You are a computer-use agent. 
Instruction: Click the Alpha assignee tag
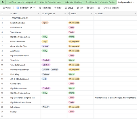click(45, 23)
